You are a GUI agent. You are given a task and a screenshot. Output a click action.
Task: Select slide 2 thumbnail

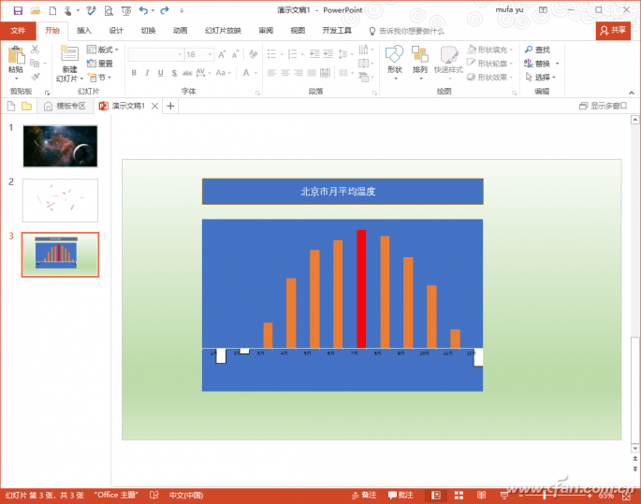pyautogui.click(x=60, y=200)
